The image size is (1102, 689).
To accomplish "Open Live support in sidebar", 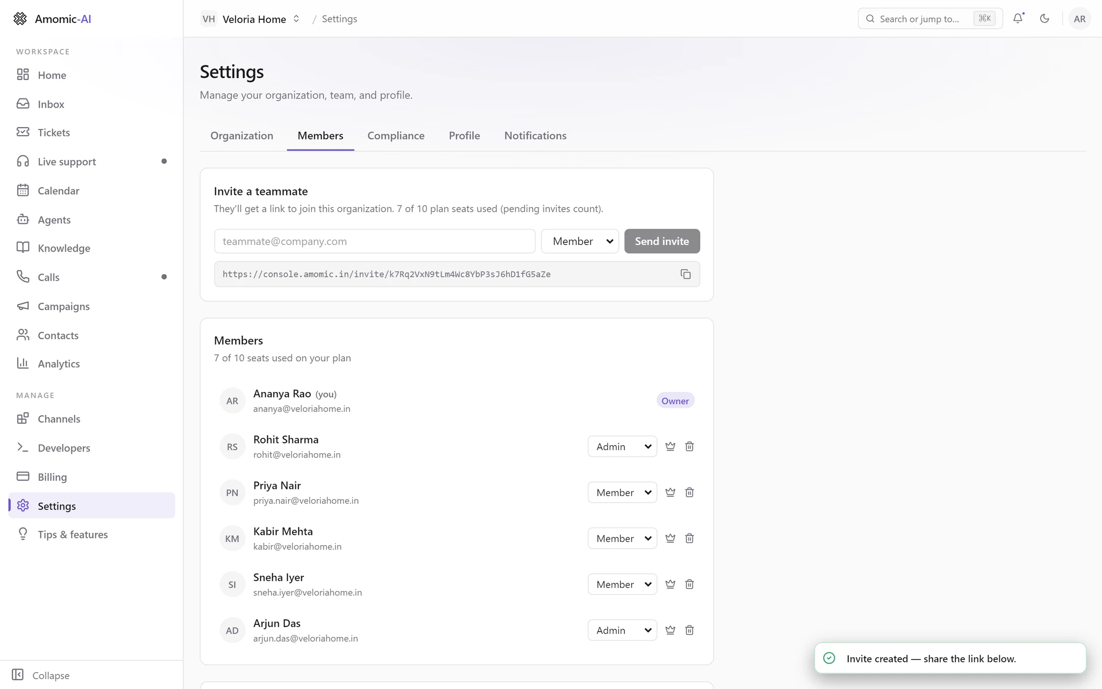I will point(92,161).
